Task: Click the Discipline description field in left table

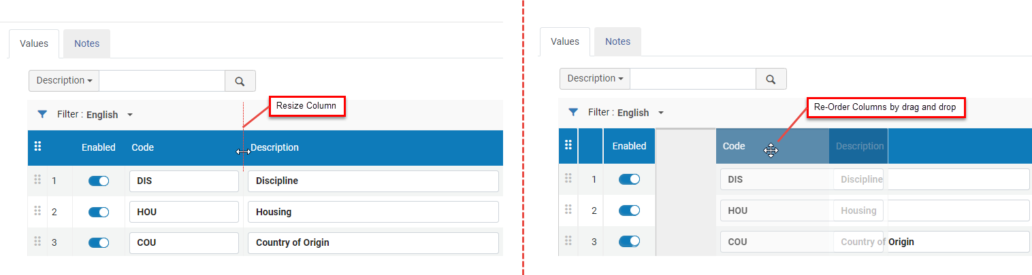Action: pyautogui.click(x=373, y=181)
